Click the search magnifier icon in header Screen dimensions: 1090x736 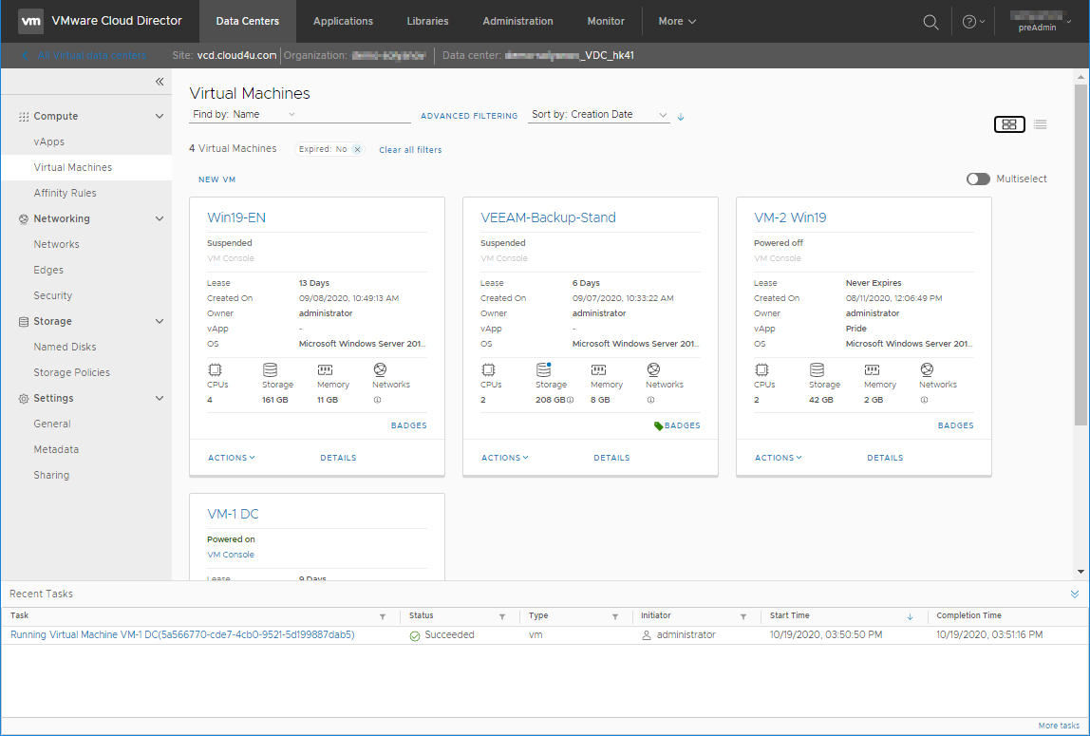point(930,22)
